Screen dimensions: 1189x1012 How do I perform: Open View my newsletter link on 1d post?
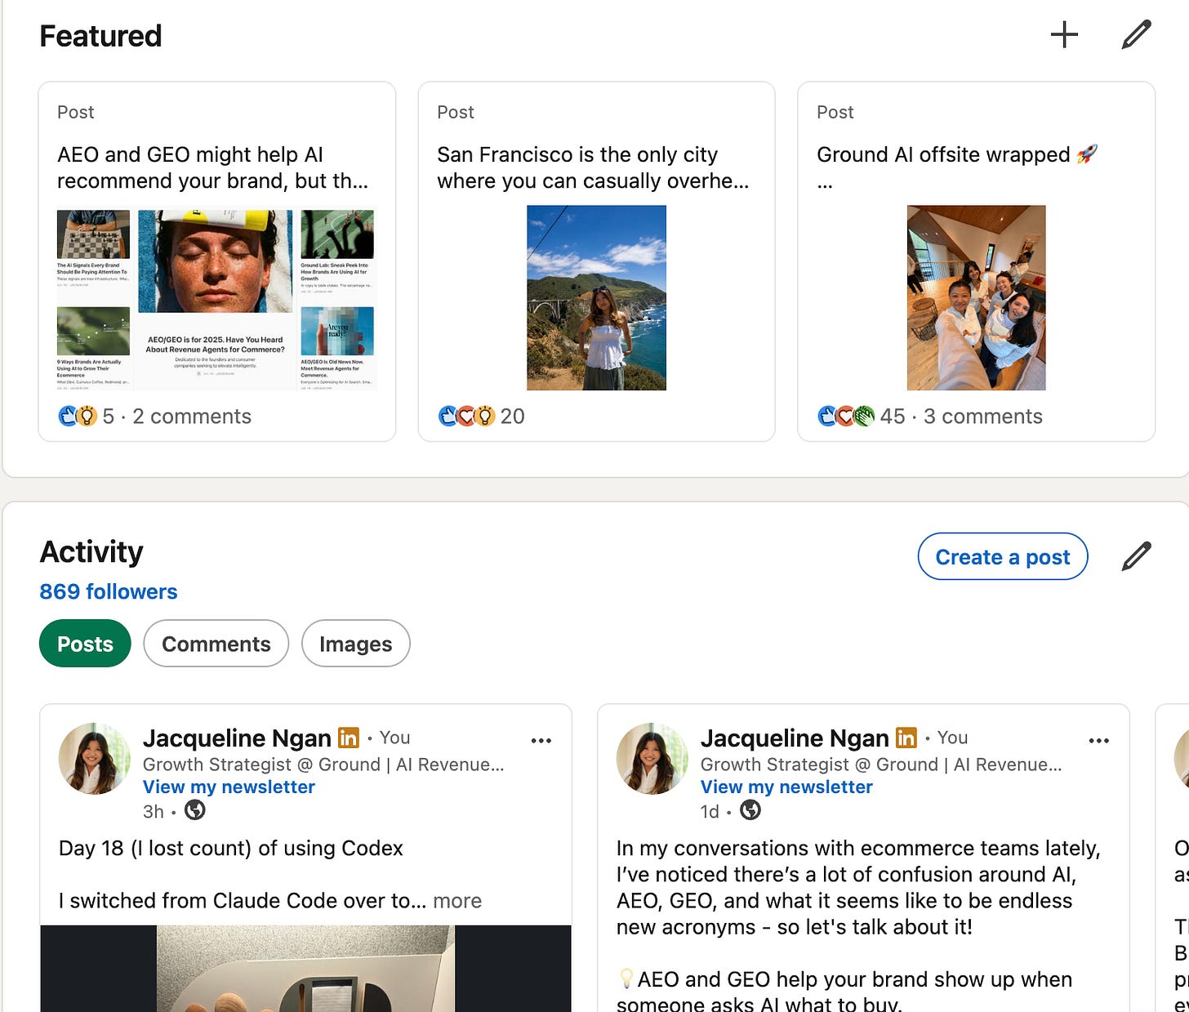coord(786,787)
